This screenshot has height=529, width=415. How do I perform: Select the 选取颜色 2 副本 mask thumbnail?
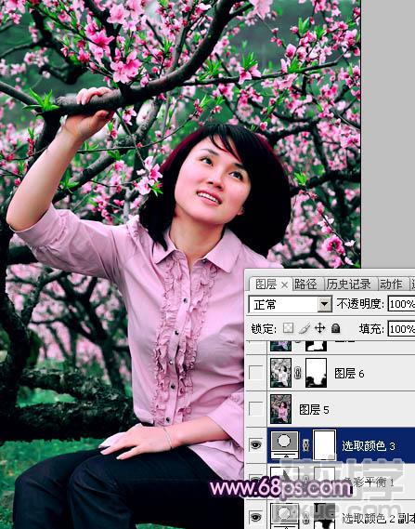[x=324, y=516]
